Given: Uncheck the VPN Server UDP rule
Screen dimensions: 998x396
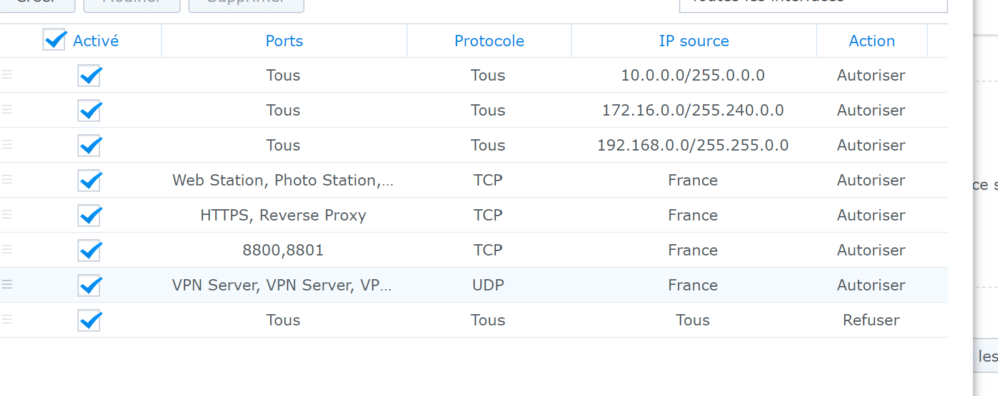Looking at the screenshot, I should tap(89, 285).
